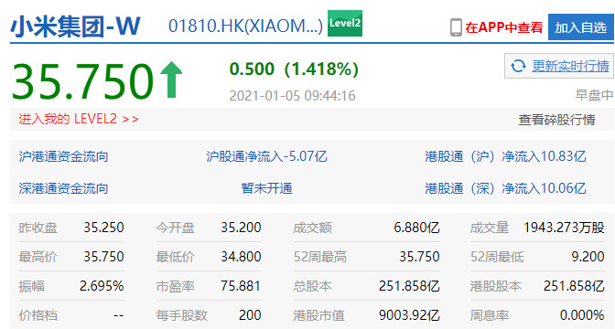Viewport: 615px width, 329px height.
Task: Click the 港股市值 label
Action: 318,315
